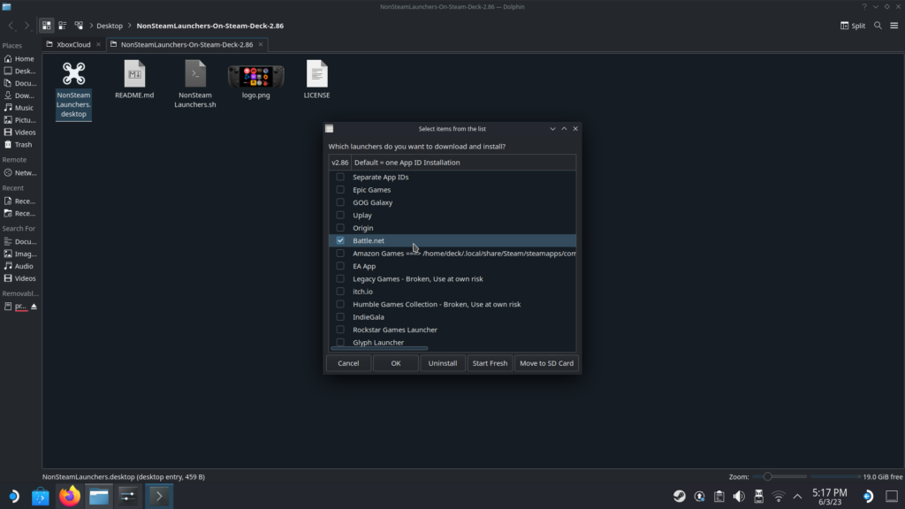Expand hidden system tray icons arrow
Image resolution: width=905 pixels, height=509 pixels.
pyautogui.click(x=798, y=496)
